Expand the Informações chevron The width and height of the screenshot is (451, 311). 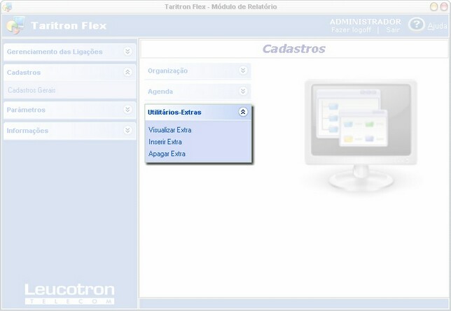pyautogui.click(x=127, y=131)
